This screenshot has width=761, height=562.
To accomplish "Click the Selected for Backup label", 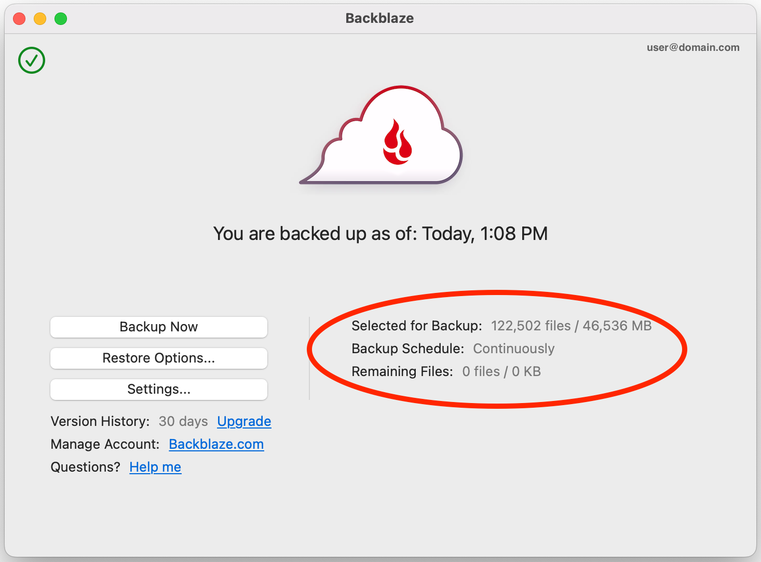I will [417, 326].
